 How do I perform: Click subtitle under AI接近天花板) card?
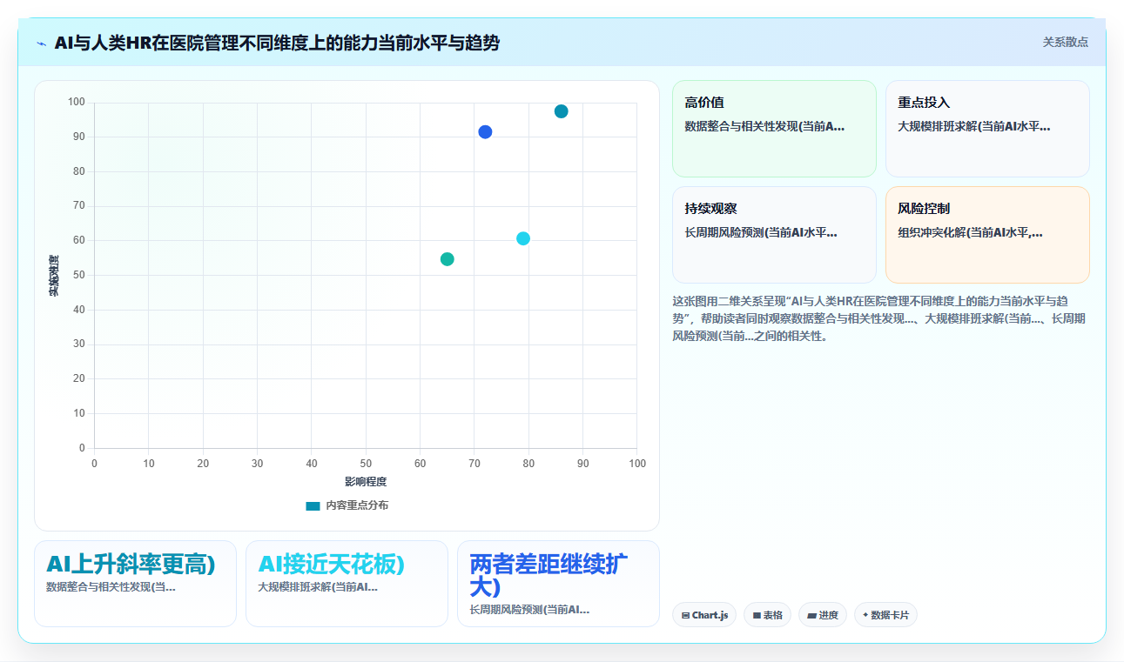(x=318, y=587)
